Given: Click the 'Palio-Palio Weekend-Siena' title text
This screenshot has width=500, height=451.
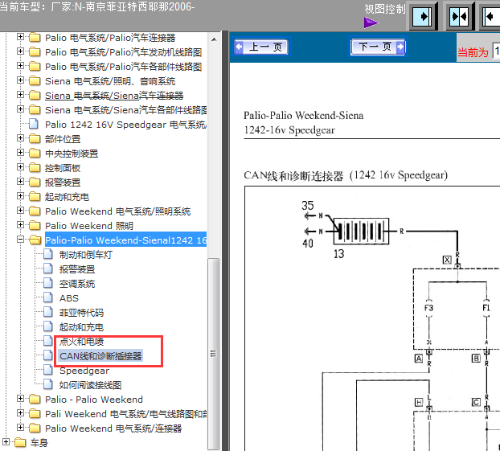Looking at the screenshot, I should (x=304, y=115).
